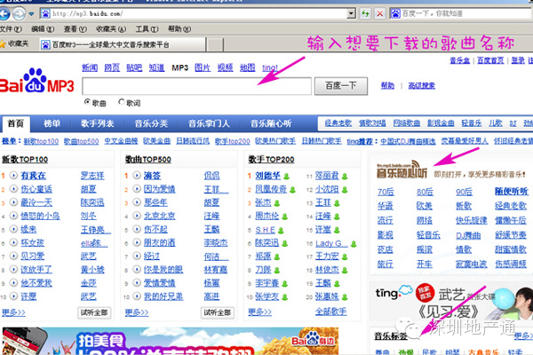Image resolution: width=533 pixels, height=355 pixels.
Task: Click the ting 武艺 见习爱 promo banner
Action: click(451, 301)
